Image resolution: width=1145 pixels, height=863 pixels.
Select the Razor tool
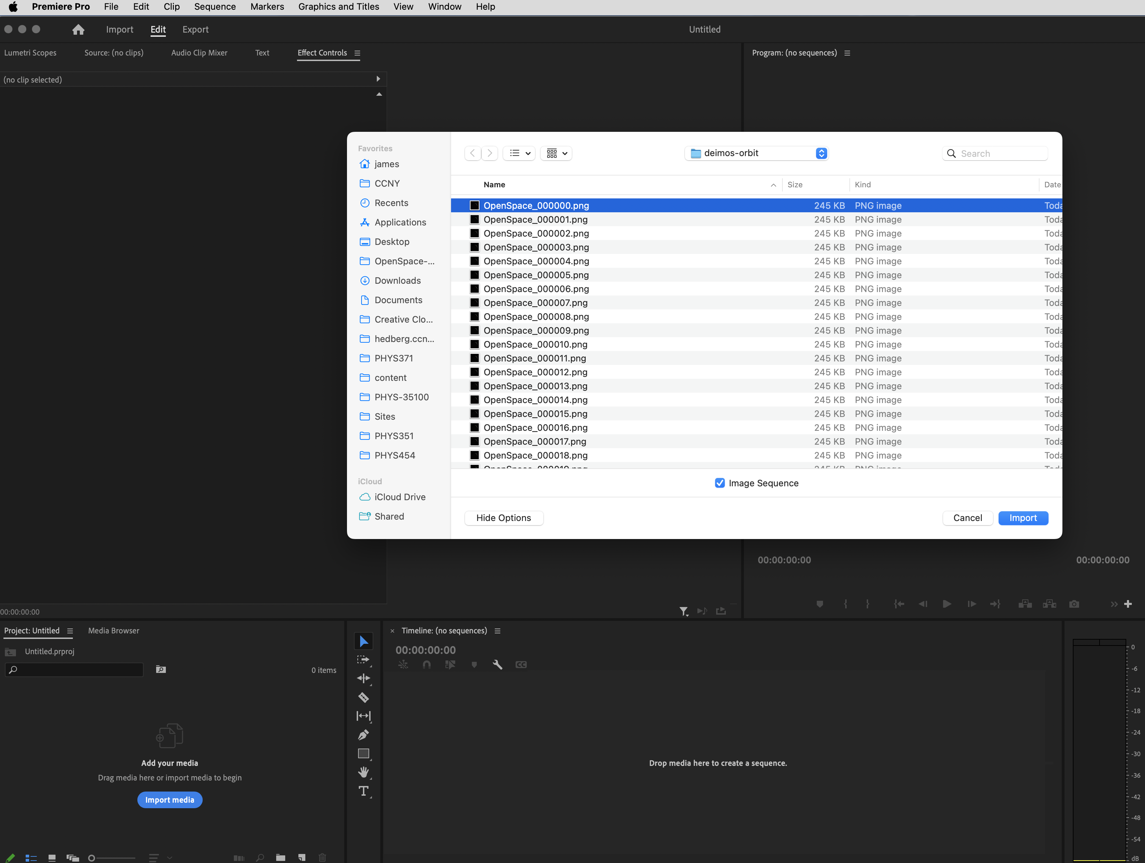pos(363,698)
